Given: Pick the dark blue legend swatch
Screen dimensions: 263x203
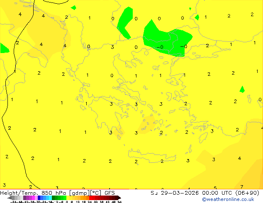Looking at the screenshot, I should pos(39,198).
